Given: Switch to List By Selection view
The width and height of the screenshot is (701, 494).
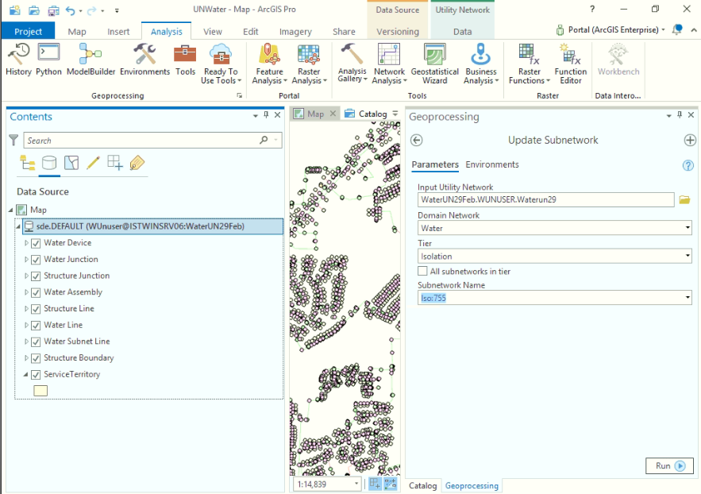Looking at the screenshot, I should 71,163.
